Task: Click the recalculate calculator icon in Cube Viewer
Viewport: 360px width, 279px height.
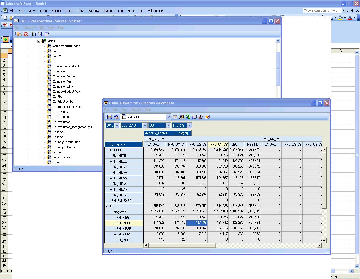Action: [x=175, y=117]
